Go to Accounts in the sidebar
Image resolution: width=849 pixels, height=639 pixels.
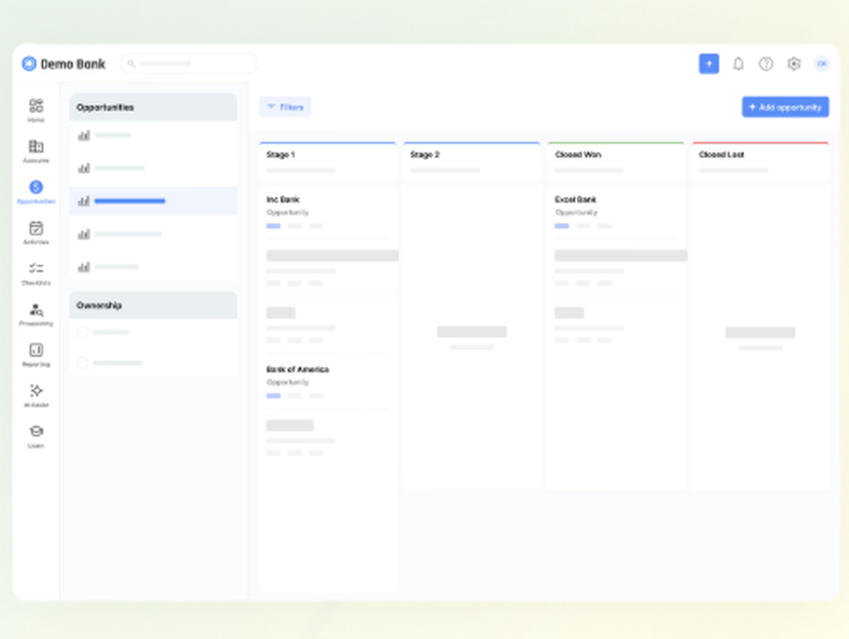[x=36, y=151]
